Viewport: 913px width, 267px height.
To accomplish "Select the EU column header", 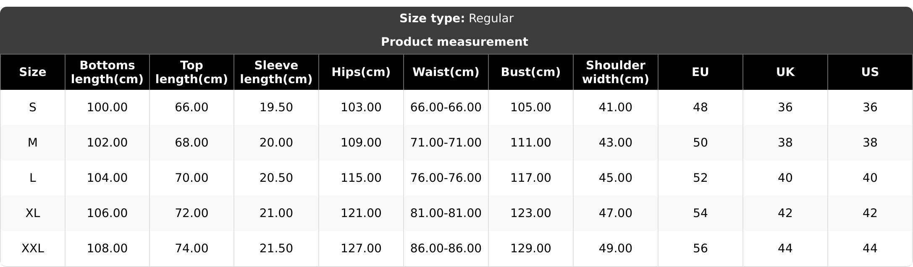I will [x=700, y=72].
